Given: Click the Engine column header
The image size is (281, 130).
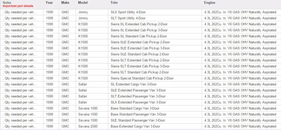Looking at the screenshot, I should click(210, 3).
